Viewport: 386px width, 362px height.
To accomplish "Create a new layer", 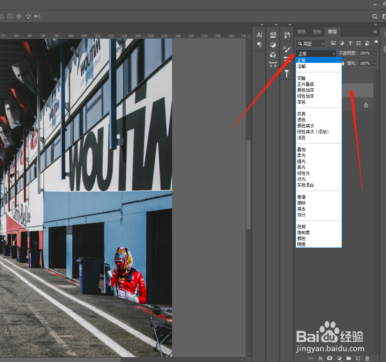I will pos(358,358).
